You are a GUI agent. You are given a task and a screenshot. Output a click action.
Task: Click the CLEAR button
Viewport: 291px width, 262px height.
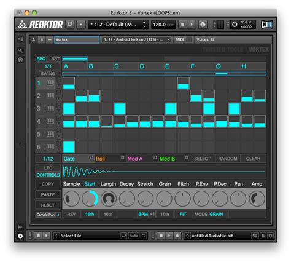coord(254,159)
